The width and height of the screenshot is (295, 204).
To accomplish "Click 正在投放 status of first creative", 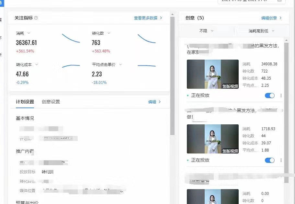I will (200, 96).
